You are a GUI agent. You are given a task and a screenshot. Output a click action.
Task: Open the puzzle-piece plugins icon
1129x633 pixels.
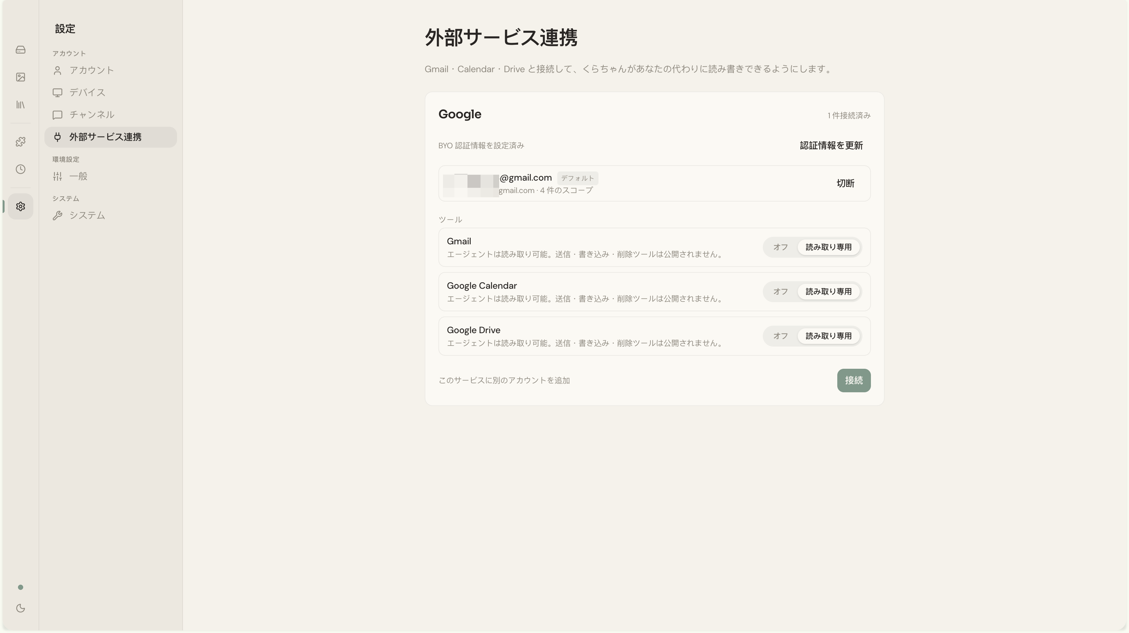(20, 141)
